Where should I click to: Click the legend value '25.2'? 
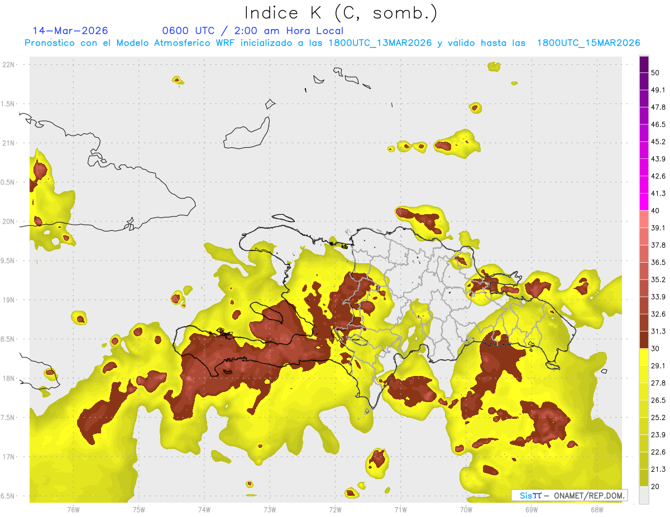coord(658,417)
